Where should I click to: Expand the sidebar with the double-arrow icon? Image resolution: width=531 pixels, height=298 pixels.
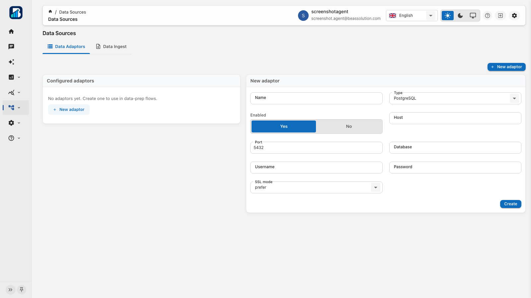coord(11,290)
